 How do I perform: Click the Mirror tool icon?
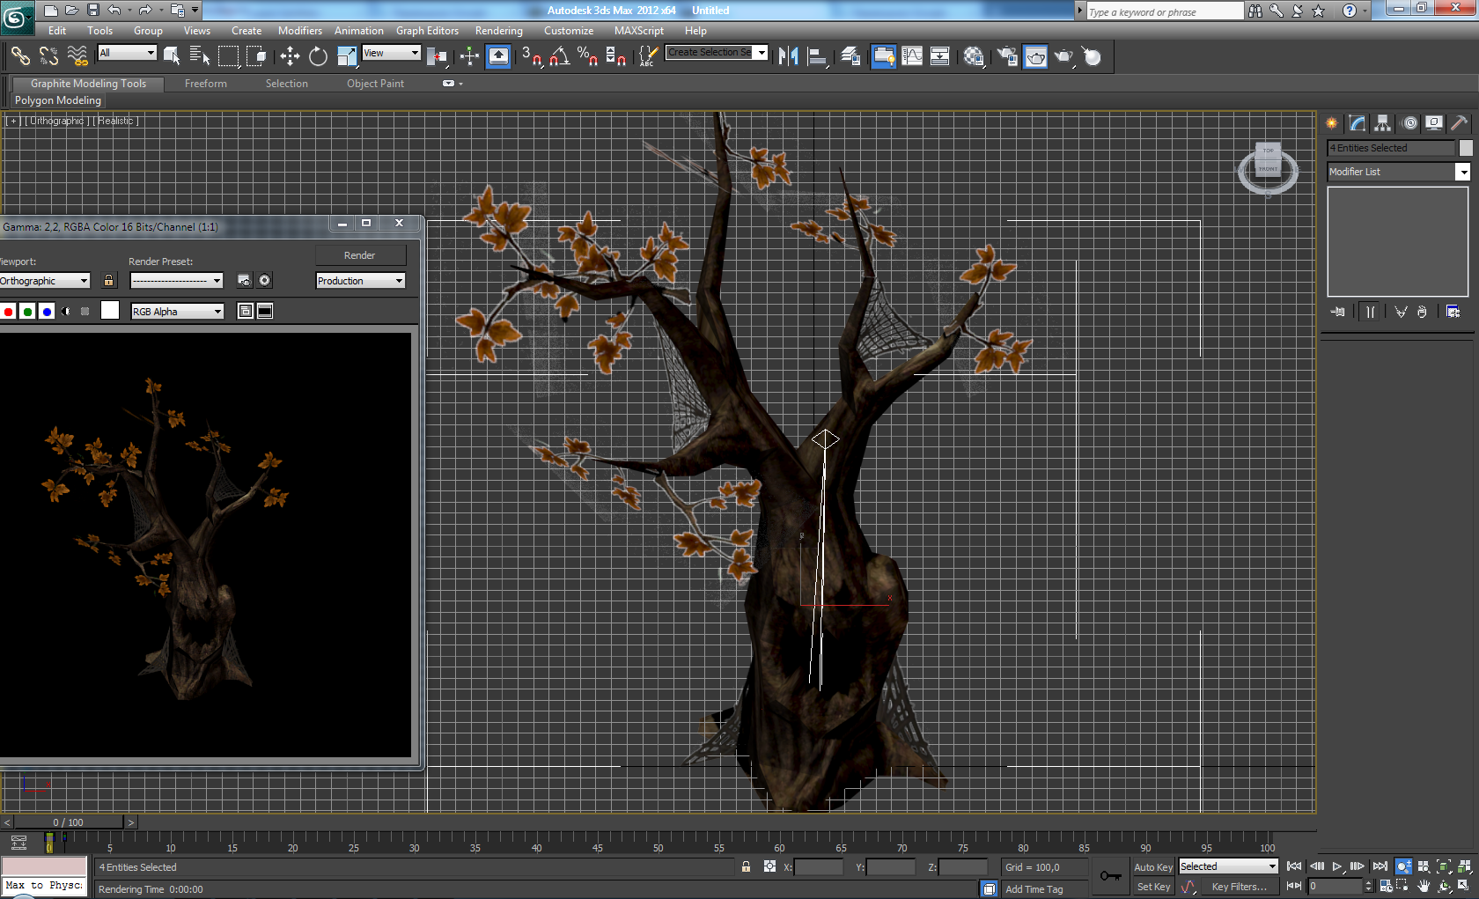[x=788, y=57]
